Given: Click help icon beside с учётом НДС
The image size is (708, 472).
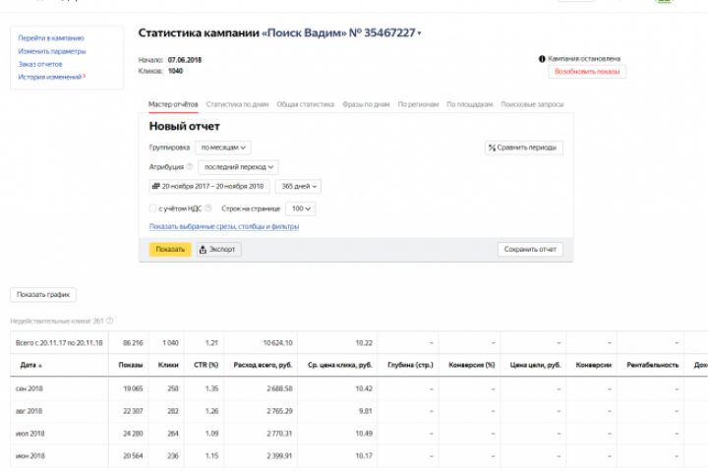Looking at the screenshot, I should pos(210,208).
